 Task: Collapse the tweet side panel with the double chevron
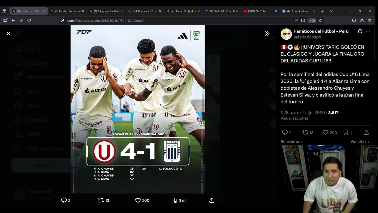[267, 33]
